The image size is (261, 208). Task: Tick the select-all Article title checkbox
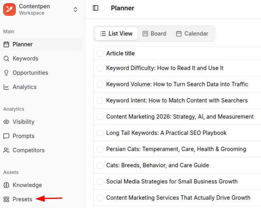[x=100, y=53]
